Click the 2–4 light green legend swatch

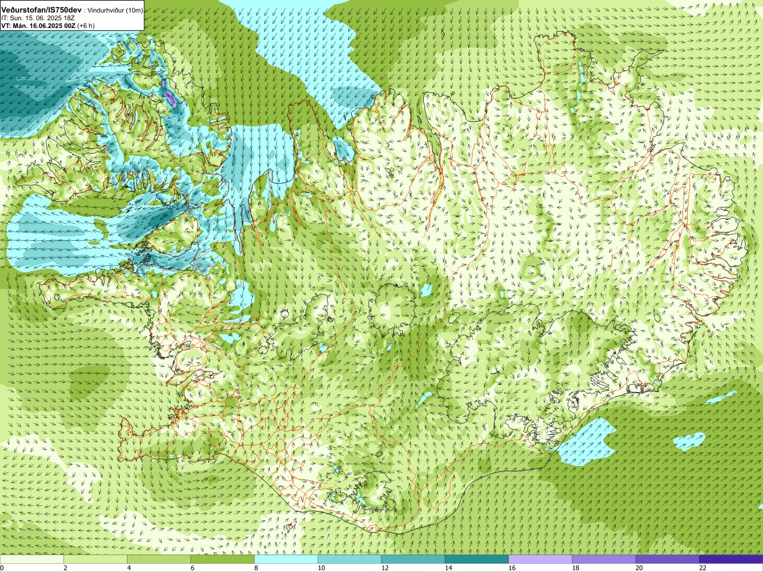click(x=95, y=559)
